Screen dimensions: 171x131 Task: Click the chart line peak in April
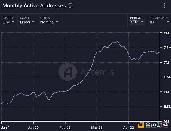[117, 41]
